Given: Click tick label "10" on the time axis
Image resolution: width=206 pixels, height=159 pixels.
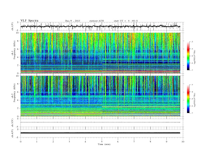Looking at the screenshot, I should pyautogui.click(x=183, y=142).
